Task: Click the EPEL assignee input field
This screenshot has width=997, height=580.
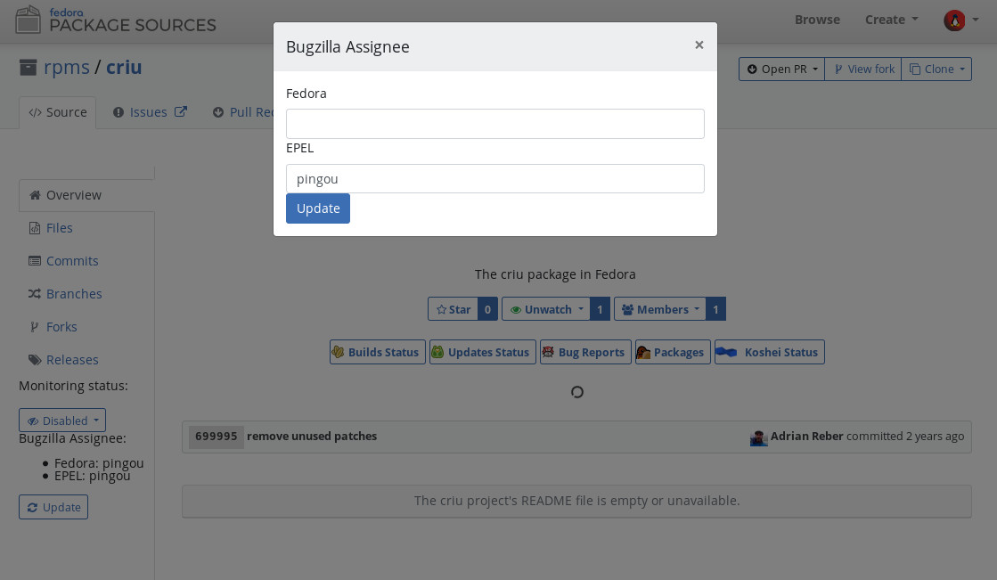Action: (494, 179)
